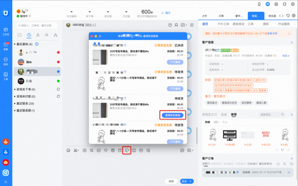Dismiss the orange notice banner with X

[289, 34]
